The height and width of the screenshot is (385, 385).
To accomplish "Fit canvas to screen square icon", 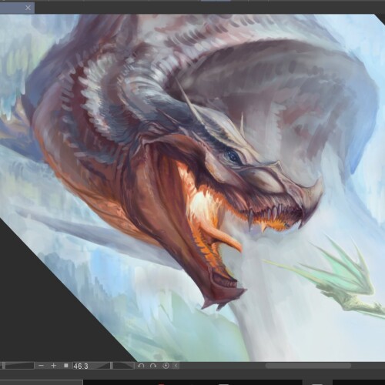I will (x=66, y=366).
